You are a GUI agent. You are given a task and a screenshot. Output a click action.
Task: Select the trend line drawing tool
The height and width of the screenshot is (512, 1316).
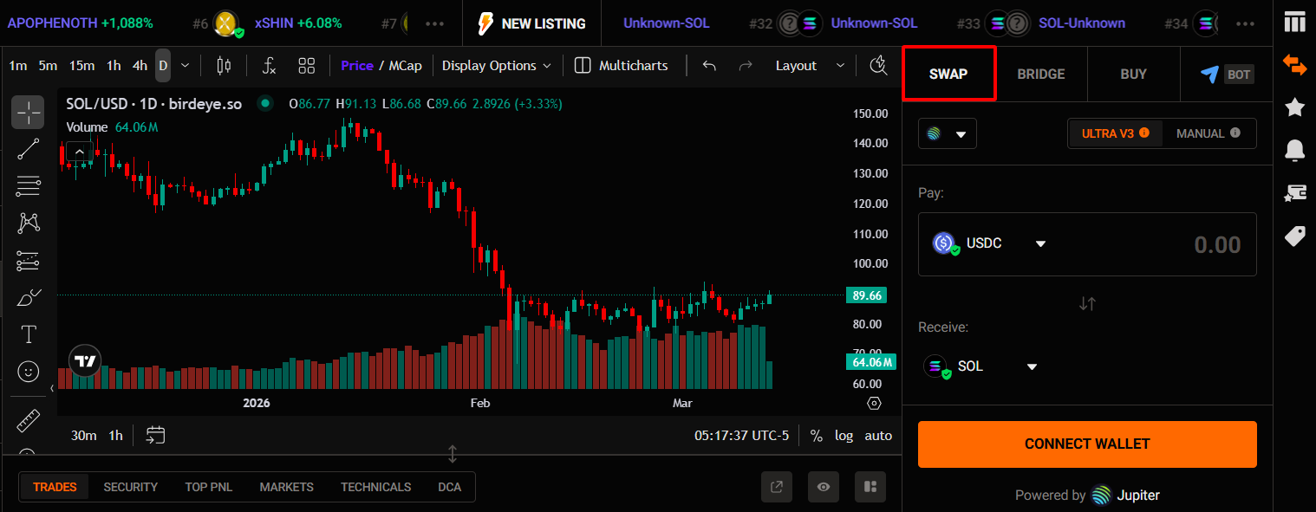[x=28, y=149]
